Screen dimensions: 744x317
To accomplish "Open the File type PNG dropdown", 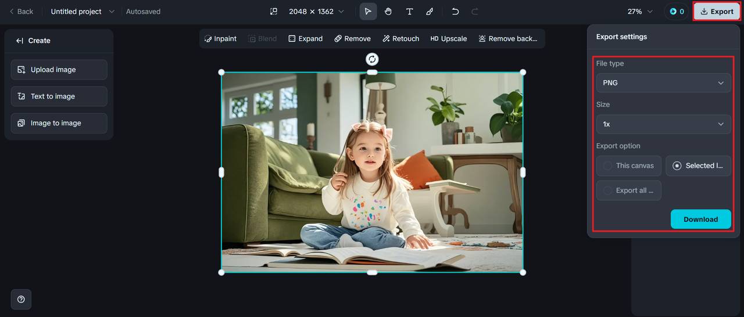I will pos(663,83).
